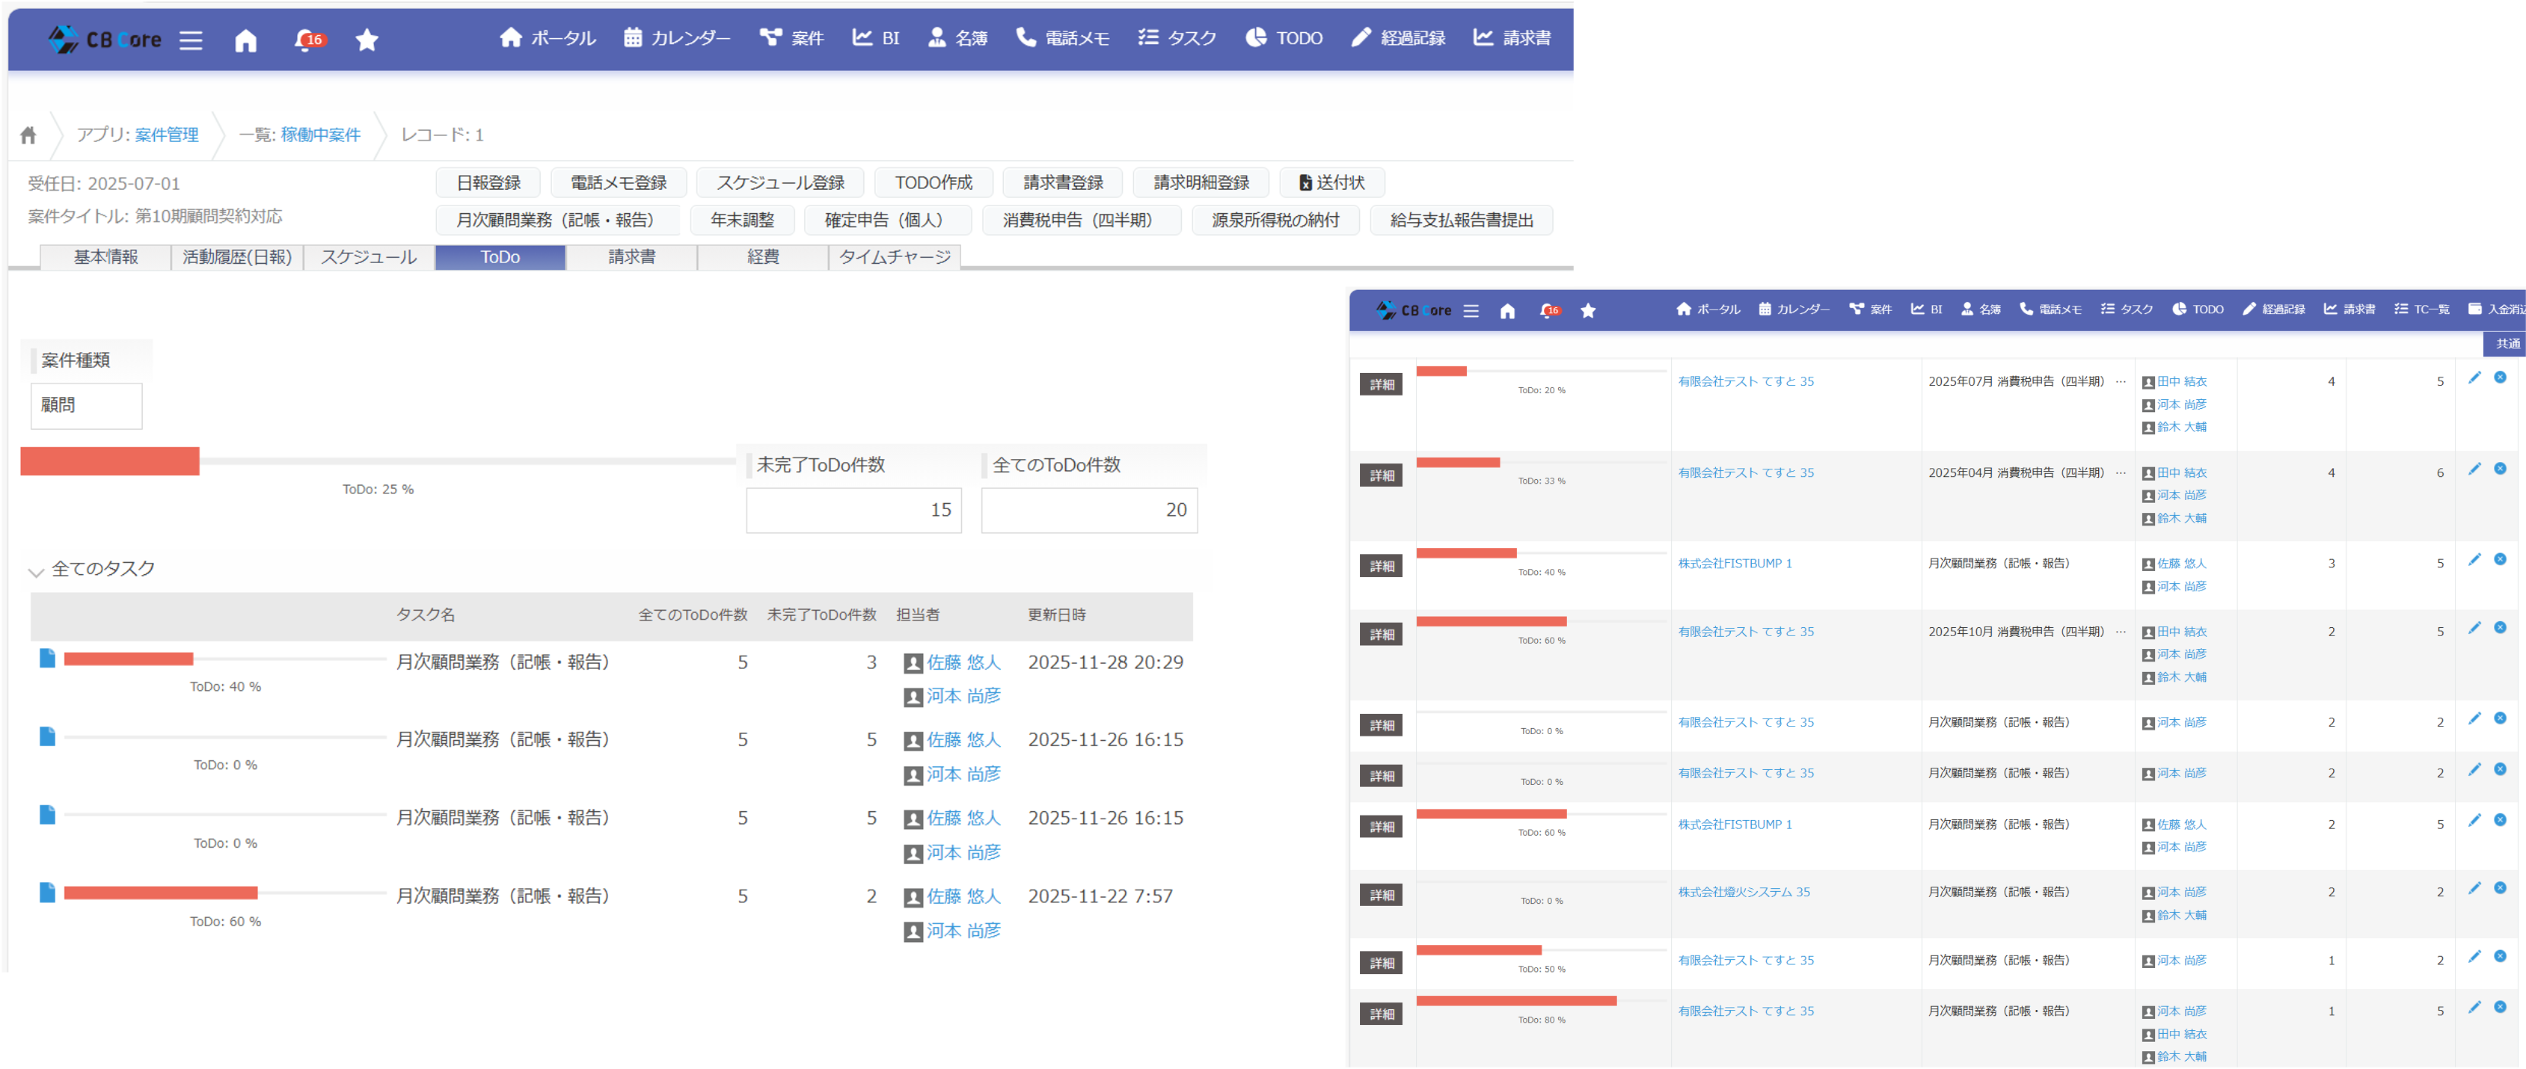Expand the ellipsis on the 2025年10月 消費税申告 row
Viewport: 2526px width, 1069px height.
point(2121,632)
